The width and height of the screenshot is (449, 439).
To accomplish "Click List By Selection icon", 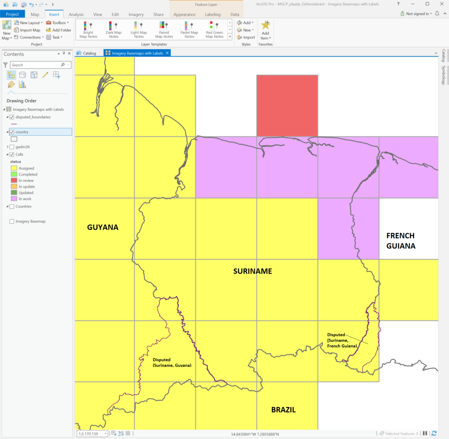I will tap(34, 75).
